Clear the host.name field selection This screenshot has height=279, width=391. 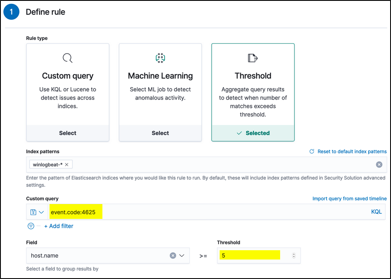[173, 256]
